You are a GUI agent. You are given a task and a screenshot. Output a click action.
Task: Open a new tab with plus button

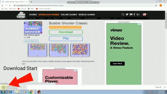coord(31,2)
